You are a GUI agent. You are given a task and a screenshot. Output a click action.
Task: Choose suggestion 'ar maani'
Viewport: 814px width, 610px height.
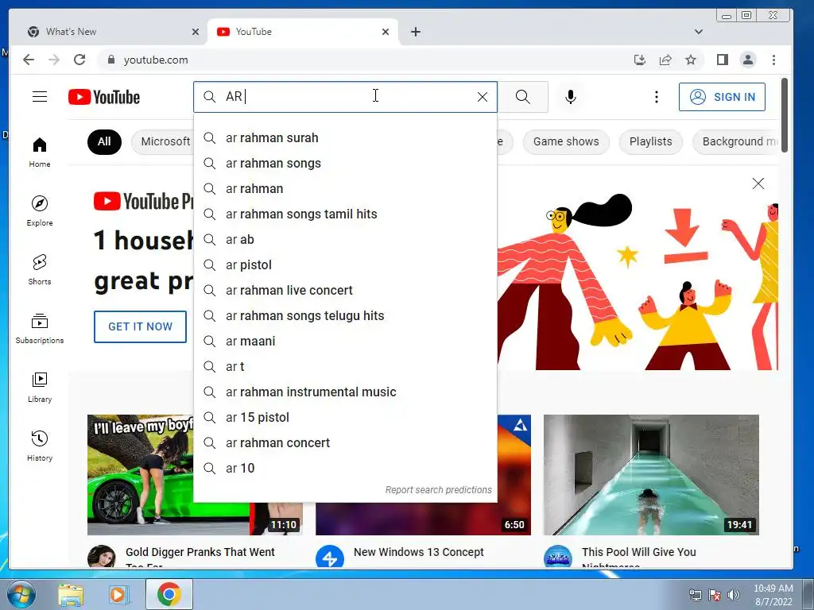345,342
